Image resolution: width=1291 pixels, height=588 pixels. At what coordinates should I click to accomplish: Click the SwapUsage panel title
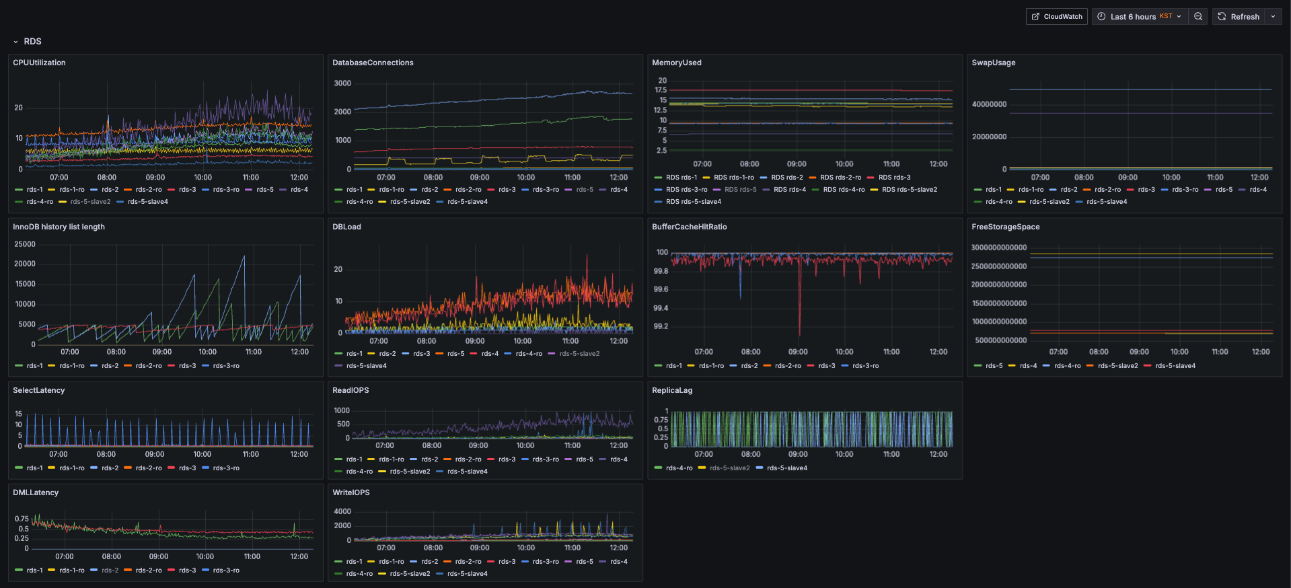(994, 63)
